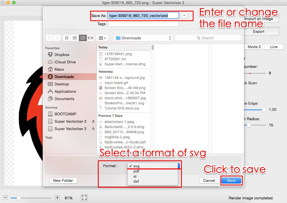Viewport: 287px width, 203px height.
Task: Click the fullscreen preview icon
Action: [x=84, y=198]
